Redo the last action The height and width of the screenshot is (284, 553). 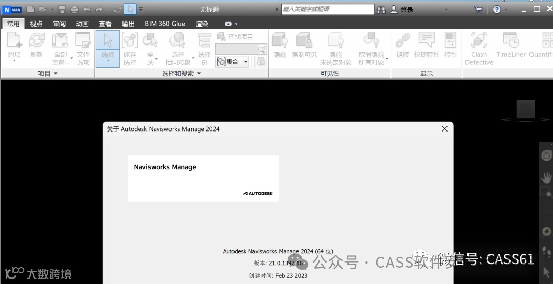coord(99,10)
